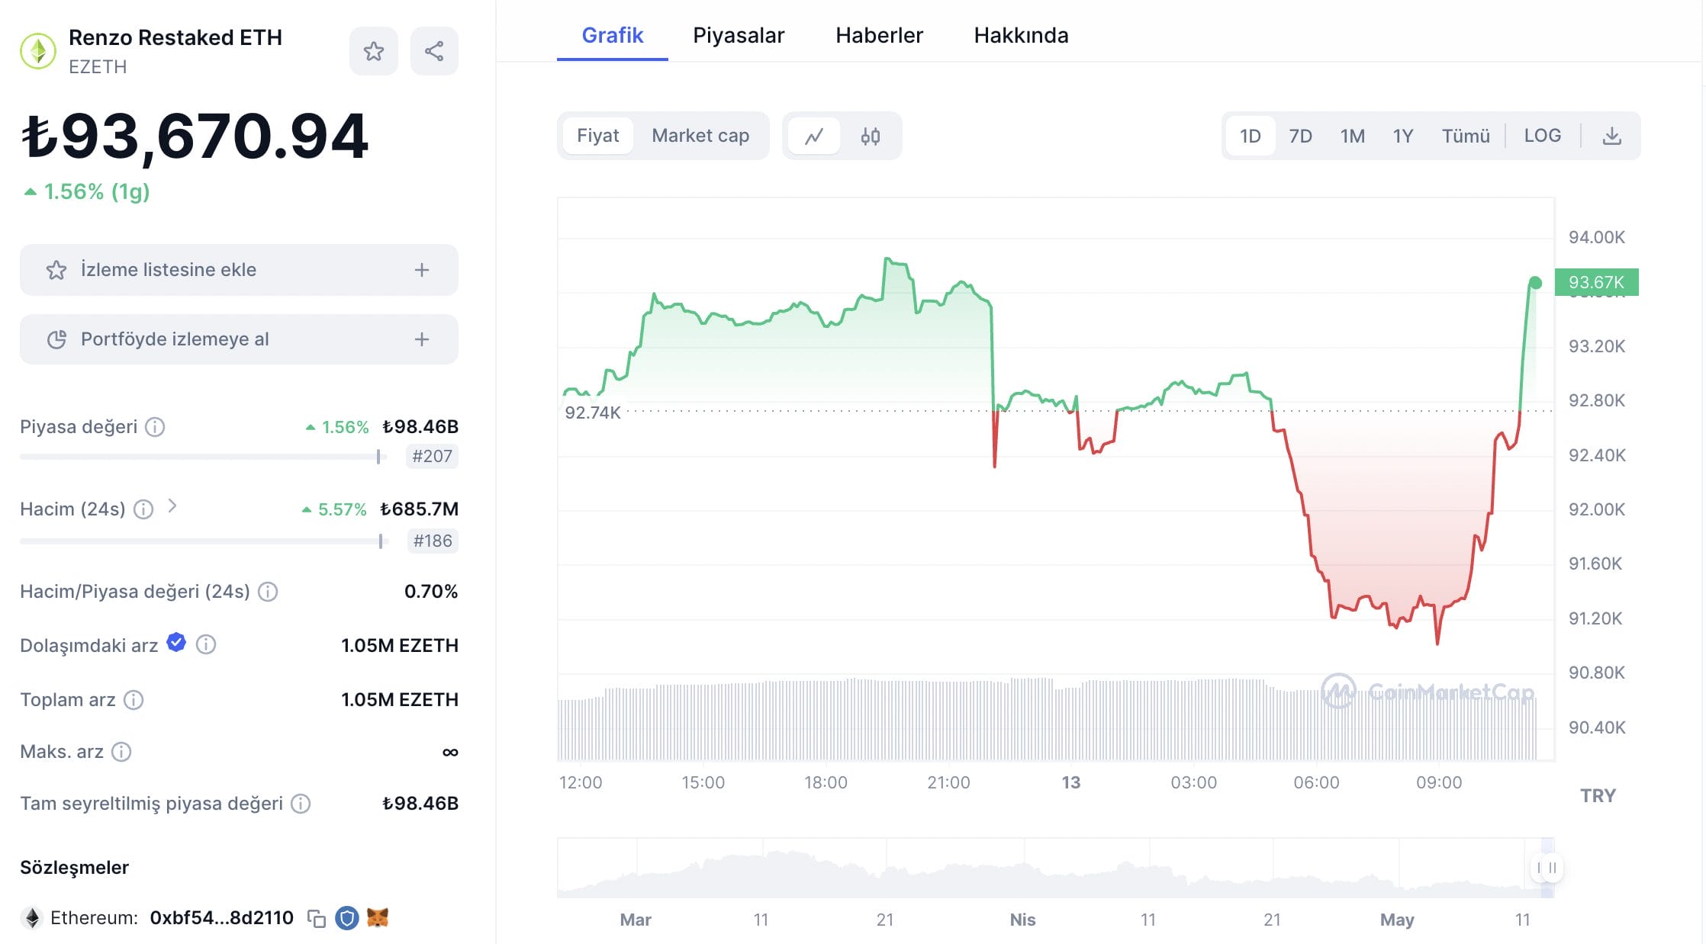Click the star icon beside the coin name

373,50
